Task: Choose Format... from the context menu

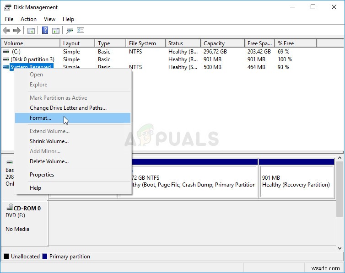Action: [x=73, y=118]
